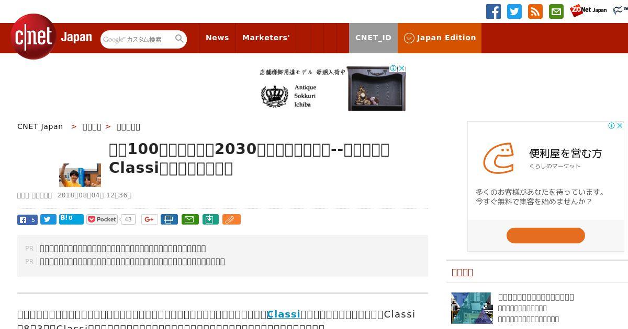Print the article via printer icon
Viewport: 628px width, 329px height.
pos(169,219)
